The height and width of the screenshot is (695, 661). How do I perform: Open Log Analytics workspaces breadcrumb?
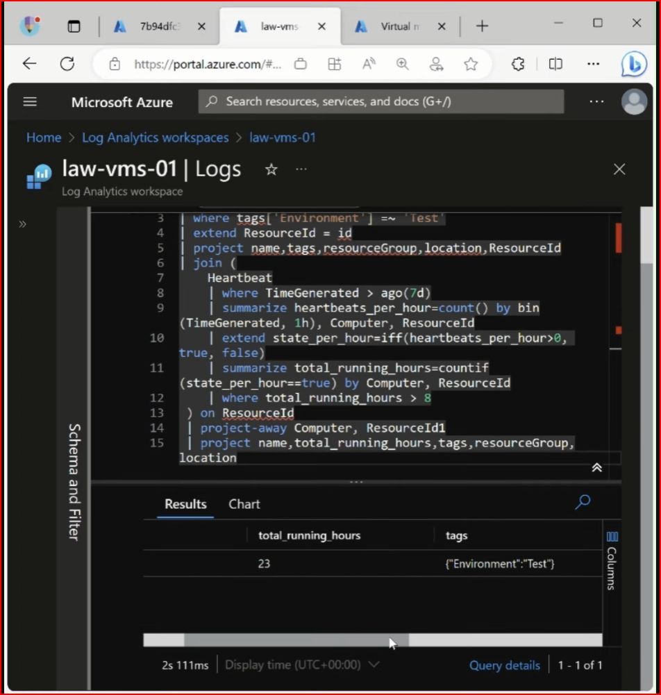(x=155, y=137)
